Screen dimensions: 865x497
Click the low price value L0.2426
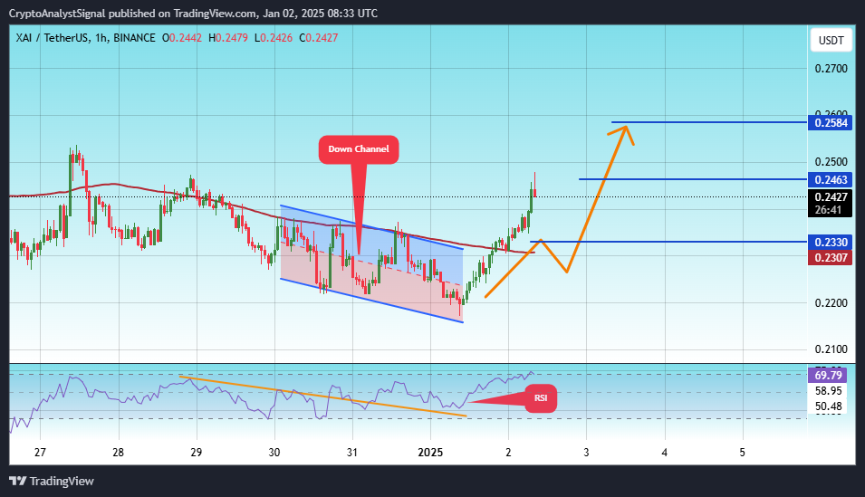tap(273, 38)
